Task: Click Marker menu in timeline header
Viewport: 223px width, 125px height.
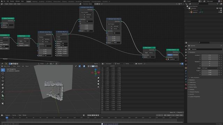Action: 24,115
